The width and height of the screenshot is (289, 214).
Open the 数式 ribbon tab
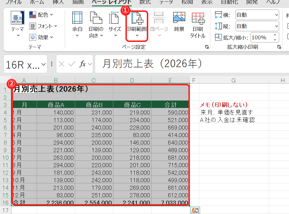145,2
